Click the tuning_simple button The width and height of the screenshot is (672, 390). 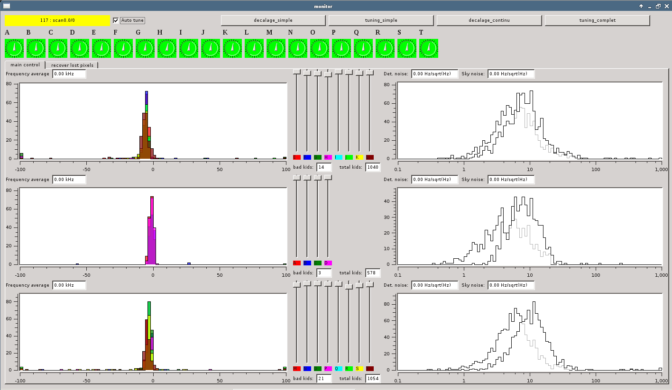click(381, 20)
